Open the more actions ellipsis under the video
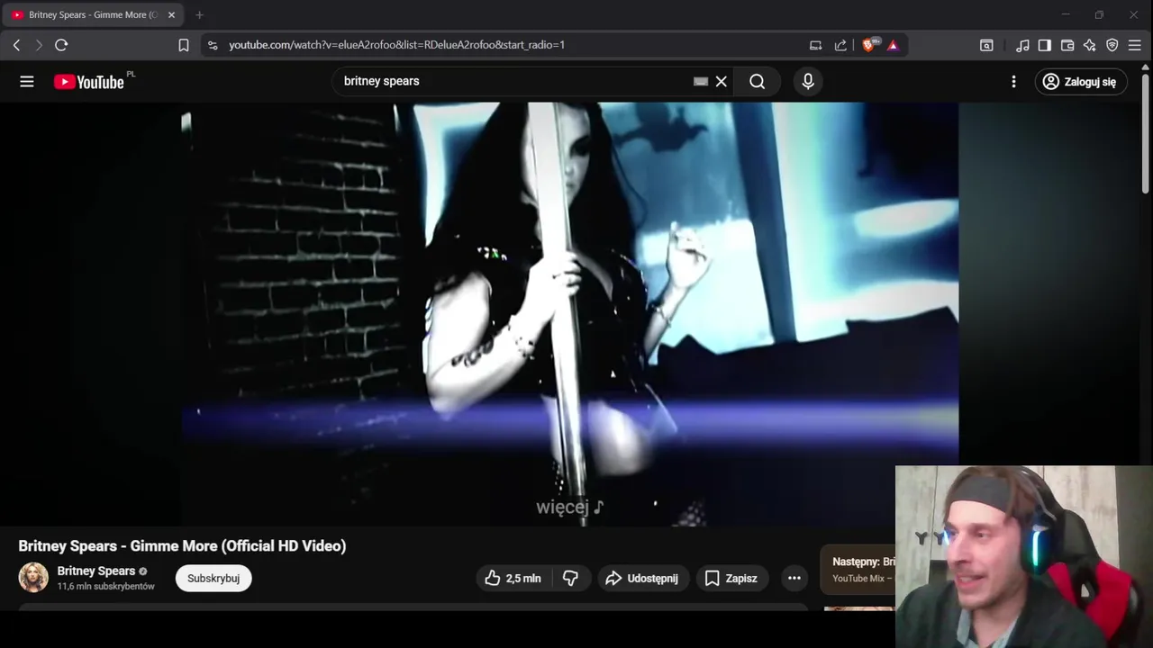 pos(794,578)
